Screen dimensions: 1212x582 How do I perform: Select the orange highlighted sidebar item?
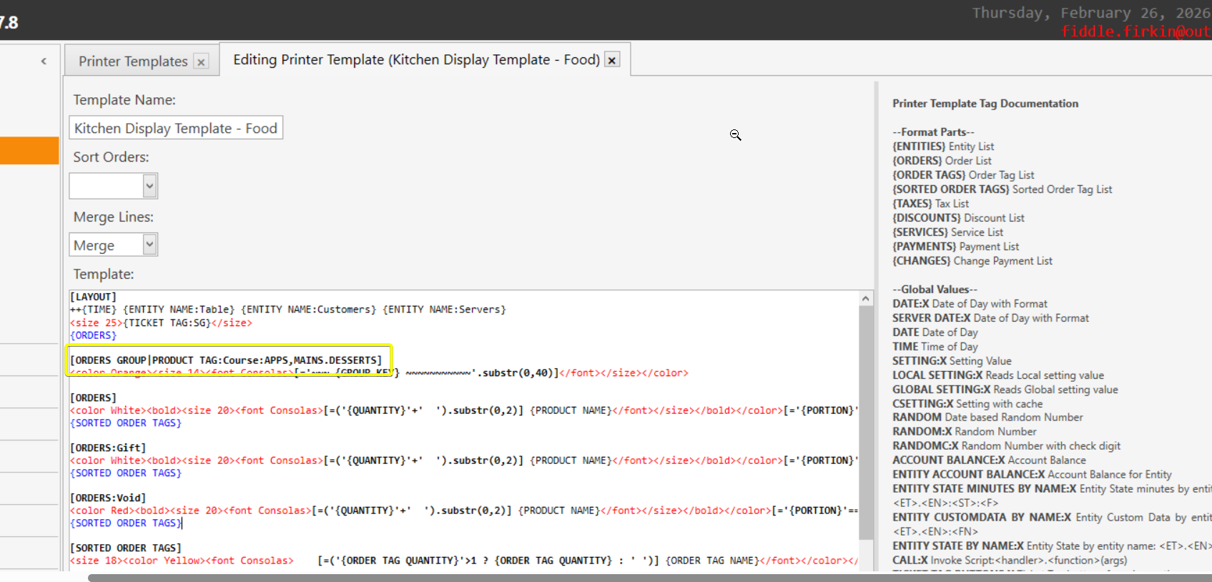click(29, 151)
